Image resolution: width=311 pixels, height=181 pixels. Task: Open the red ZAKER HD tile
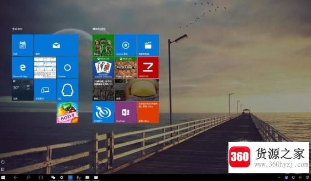click(148, 67)
